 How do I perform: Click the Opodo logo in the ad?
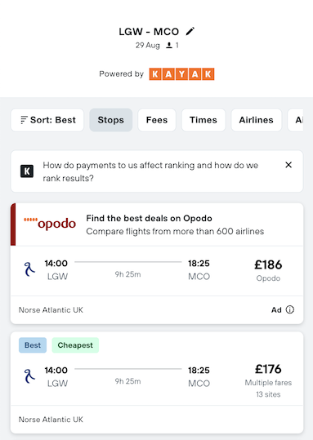coord(50,224)
